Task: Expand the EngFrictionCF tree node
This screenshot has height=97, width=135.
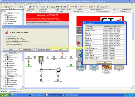Action: coord(6,72)
